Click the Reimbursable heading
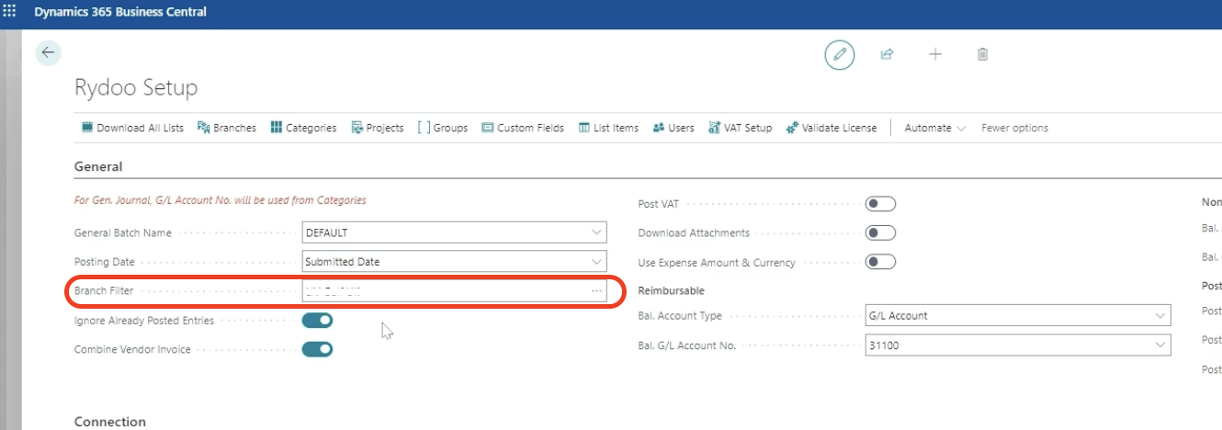 [671, 290]
